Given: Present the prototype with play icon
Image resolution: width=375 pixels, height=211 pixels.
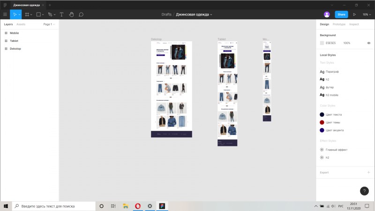Looking at the screenshot, I should 354,15.
